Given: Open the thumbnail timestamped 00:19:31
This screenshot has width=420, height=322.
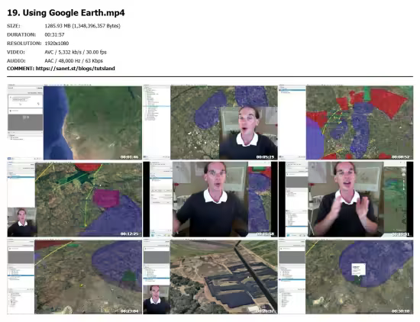Looking at the screenshot, I should (x=346, y=199).
